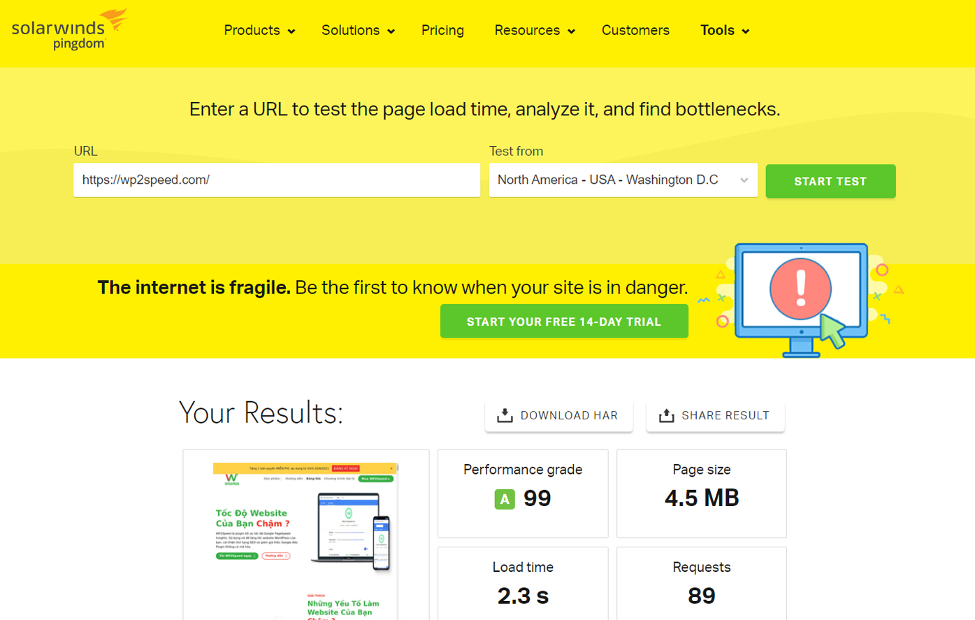975x620 pixels.
Task: Start your free 14-day trial
Action: (x=564, y=322)
